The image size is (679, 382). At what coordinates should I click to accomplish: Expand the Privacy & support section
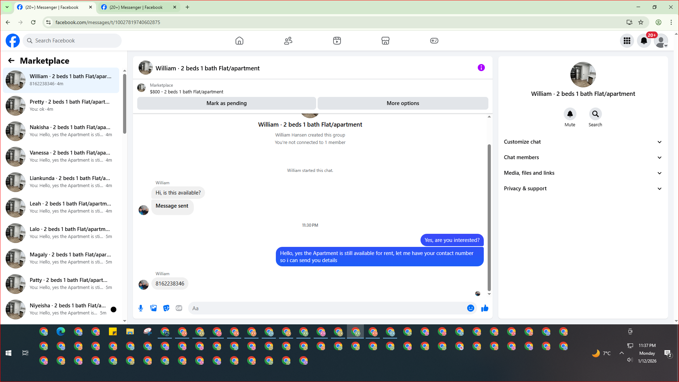point(582,189)
